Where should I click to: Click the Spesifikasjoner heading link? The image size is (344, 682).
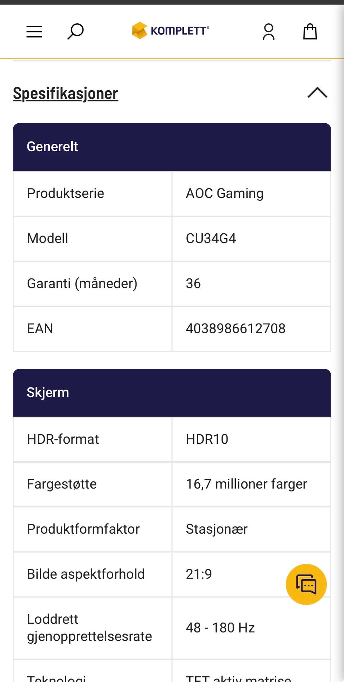click(66, 94)
